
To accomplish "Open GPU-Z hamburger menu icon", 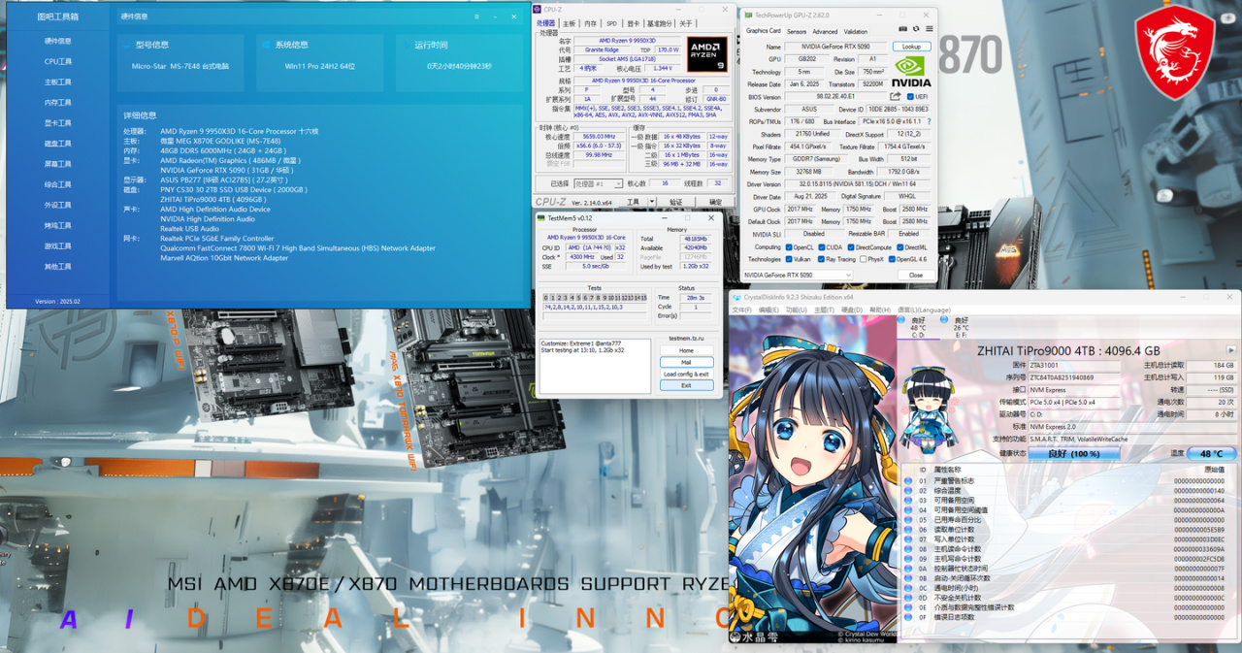I will tap(928, 31).
